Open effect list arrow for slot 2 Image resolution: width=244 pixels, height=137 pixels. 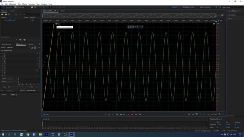[x=37, y=56]
